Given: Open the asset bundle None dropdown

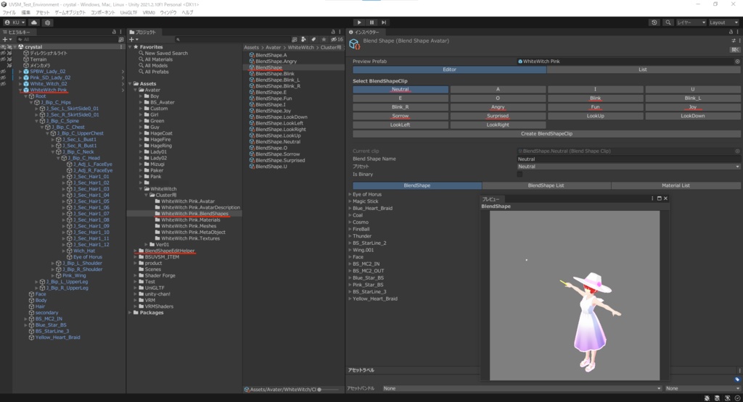Looking at the screenshot, I should 522,388.
